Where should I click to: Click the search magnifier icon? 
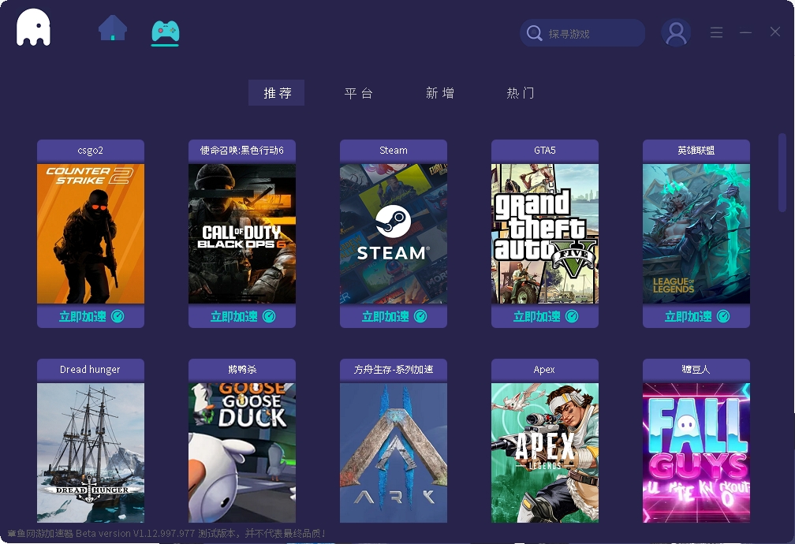(535, 33)
